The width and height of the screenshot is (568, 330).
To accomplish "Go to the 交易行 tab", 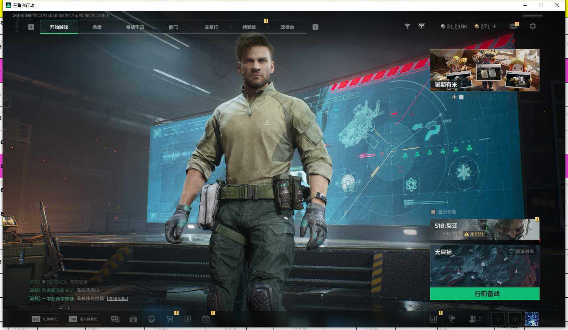I will [211, 27].
